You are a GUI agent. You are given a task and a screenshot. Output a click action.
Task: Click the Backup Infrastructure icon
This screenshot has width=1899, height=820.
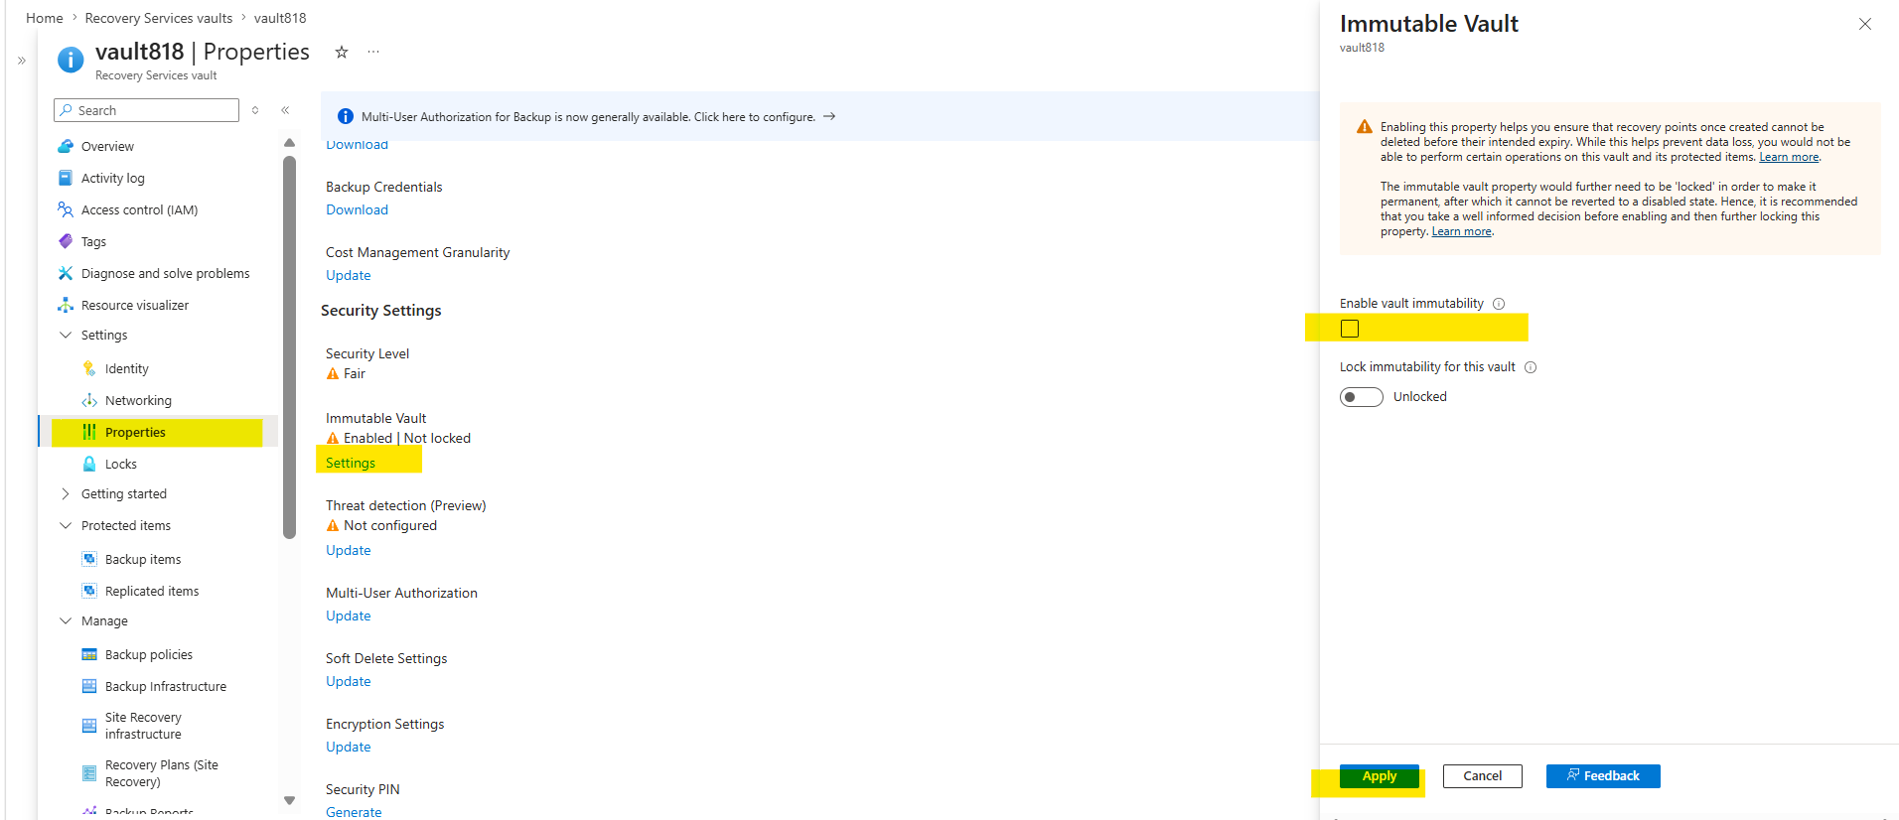click(x=89, y=686)
